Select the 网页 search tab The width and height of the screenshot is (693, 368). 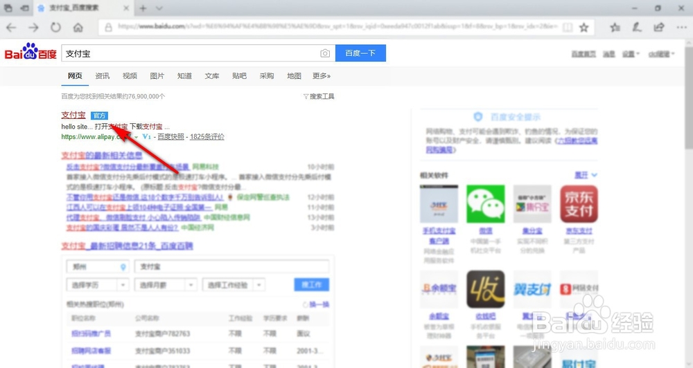coord(75,76)
